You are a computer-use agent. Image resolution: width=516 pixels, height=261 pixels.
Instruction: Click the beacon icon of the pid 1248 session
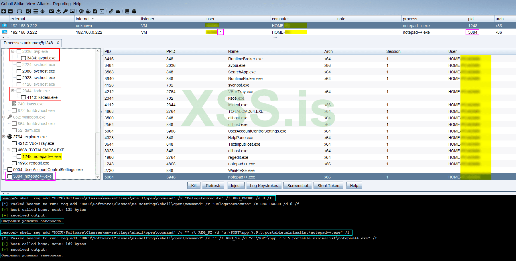click(5, 25)
